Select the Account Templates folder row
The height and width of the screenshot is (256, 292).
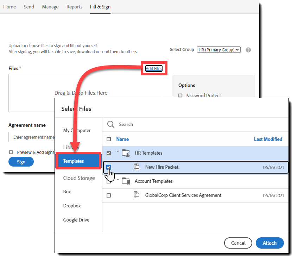tap(195, 181)
